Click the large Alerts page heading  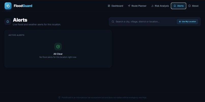click(20, 20)
